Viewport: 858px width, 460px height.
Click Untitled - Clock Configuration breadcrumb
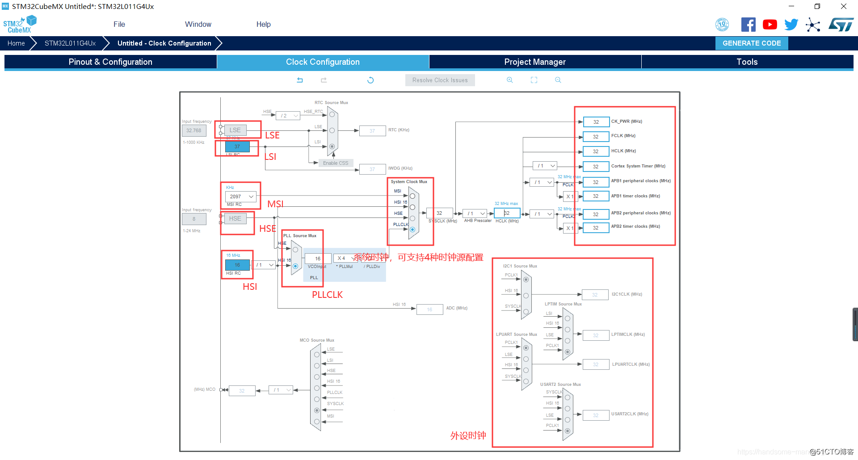point(164,43)
